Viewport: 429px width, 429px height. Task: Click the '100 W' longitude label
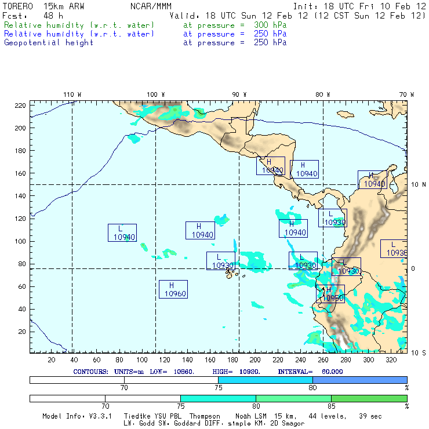[156, 94]
